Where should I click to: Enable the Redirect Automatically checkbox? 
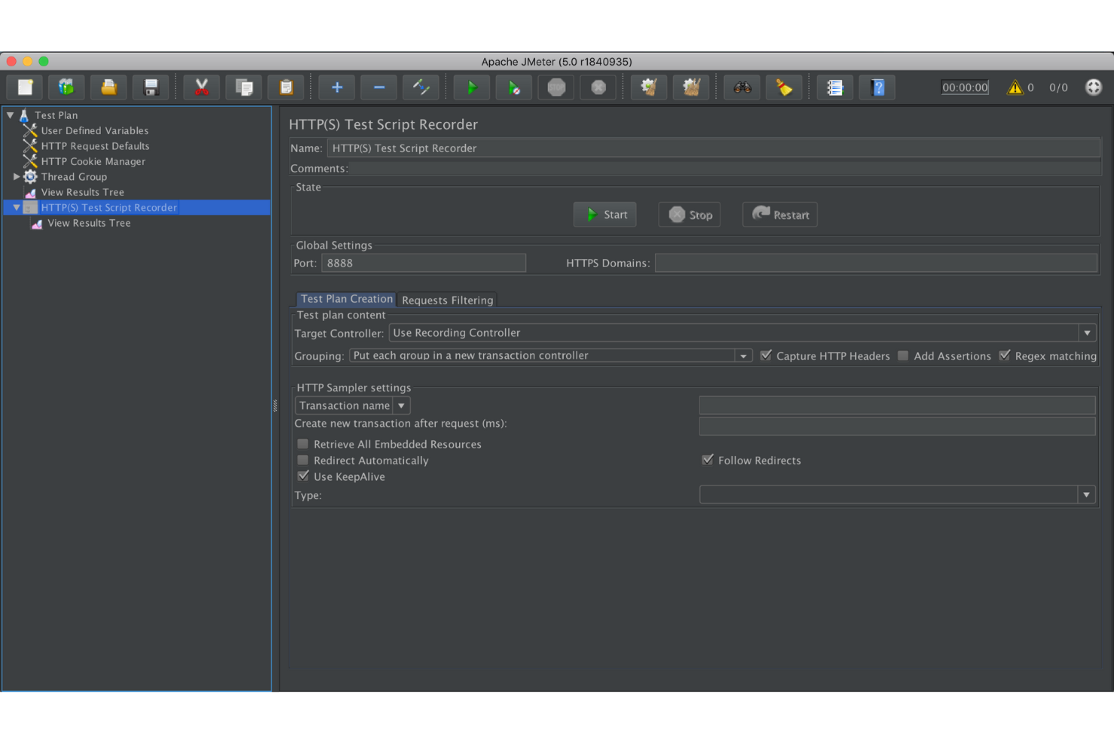click(x=303, y=460)
